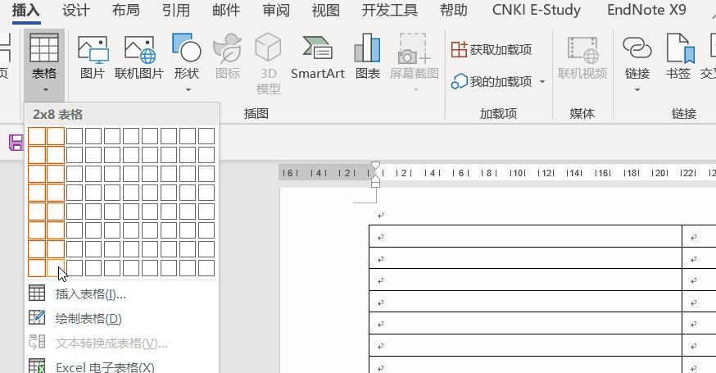
Task: Open 获取加载项 add-ins store
Action: pyautogui.click(x=492, y=49)
